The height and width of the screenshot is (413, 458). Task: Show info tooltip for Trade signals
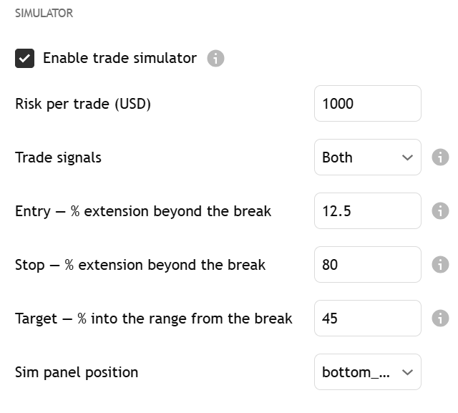(440, 157)
